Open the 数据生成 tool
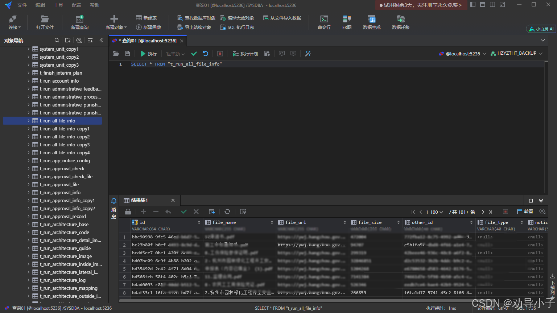Viewport: 557px width, 313px height. 372,22
